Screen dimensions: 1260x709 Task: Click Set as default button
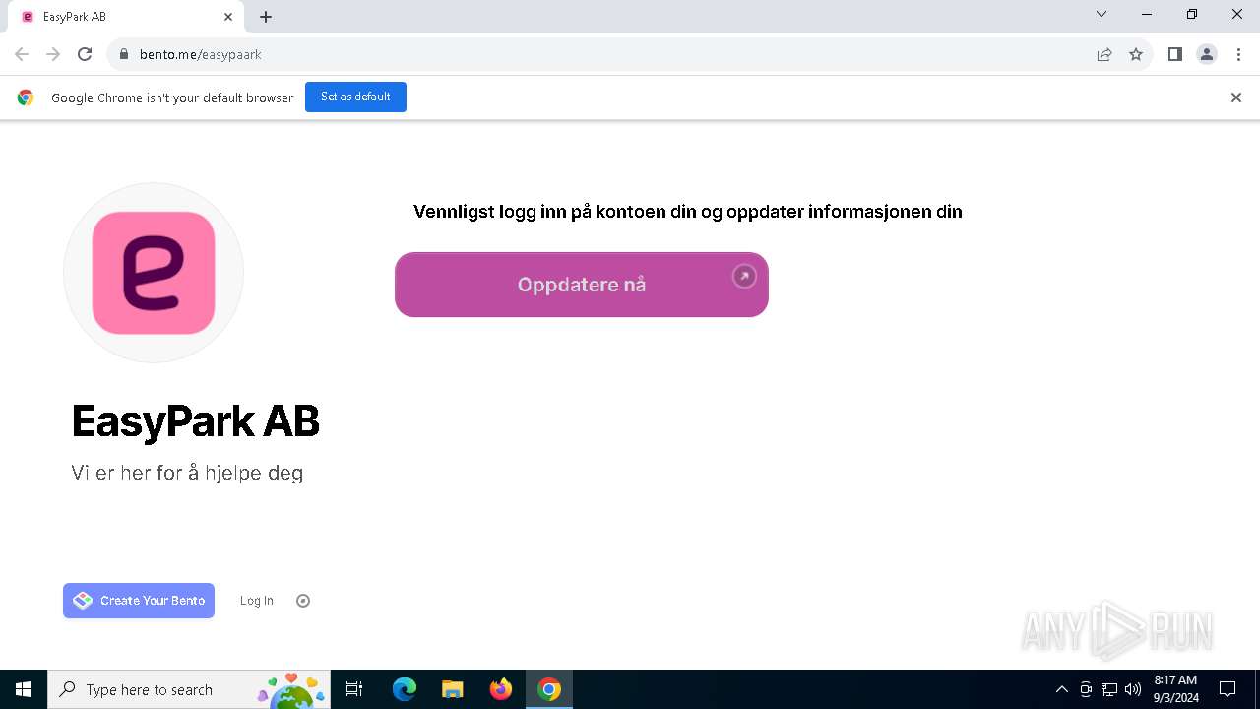pyautogui.click(x=355, y=97)
